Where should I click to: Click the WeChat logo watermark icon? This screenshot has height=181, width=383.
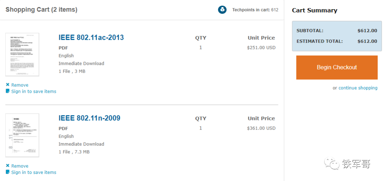(332, 164)
